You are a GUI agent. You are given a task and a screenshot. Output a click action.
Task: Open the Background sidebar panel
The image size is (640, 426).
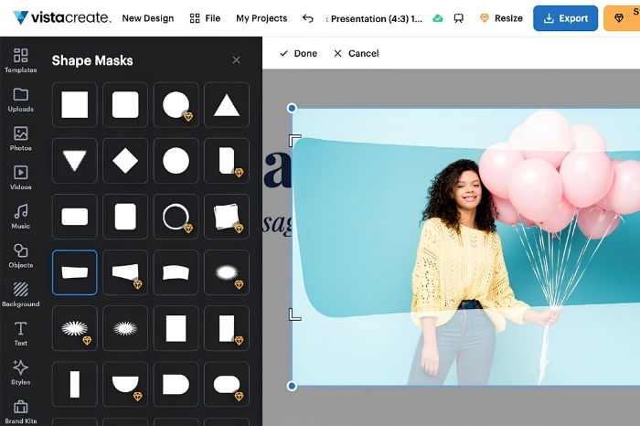click(20, 294)
